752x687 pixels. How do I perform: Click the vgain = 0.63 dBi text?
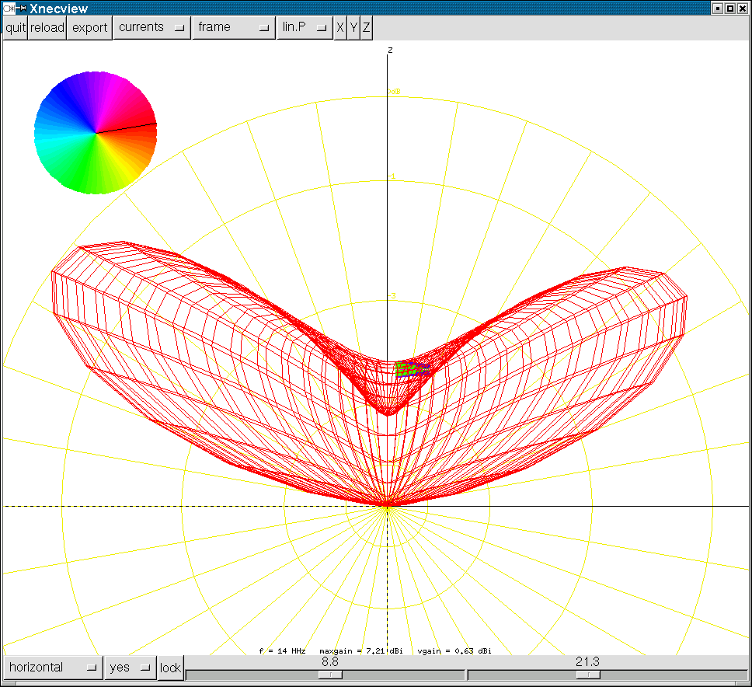click(x=454, y=651)
